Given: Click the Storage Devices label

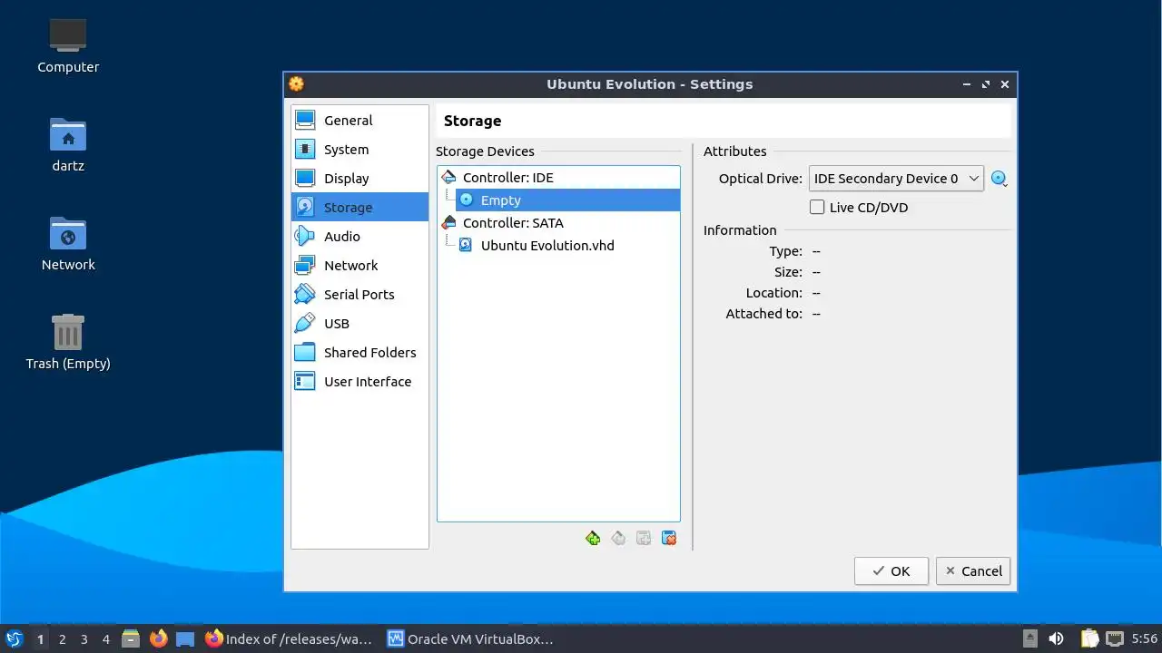Looking at the screenshot, I should 485,151.
